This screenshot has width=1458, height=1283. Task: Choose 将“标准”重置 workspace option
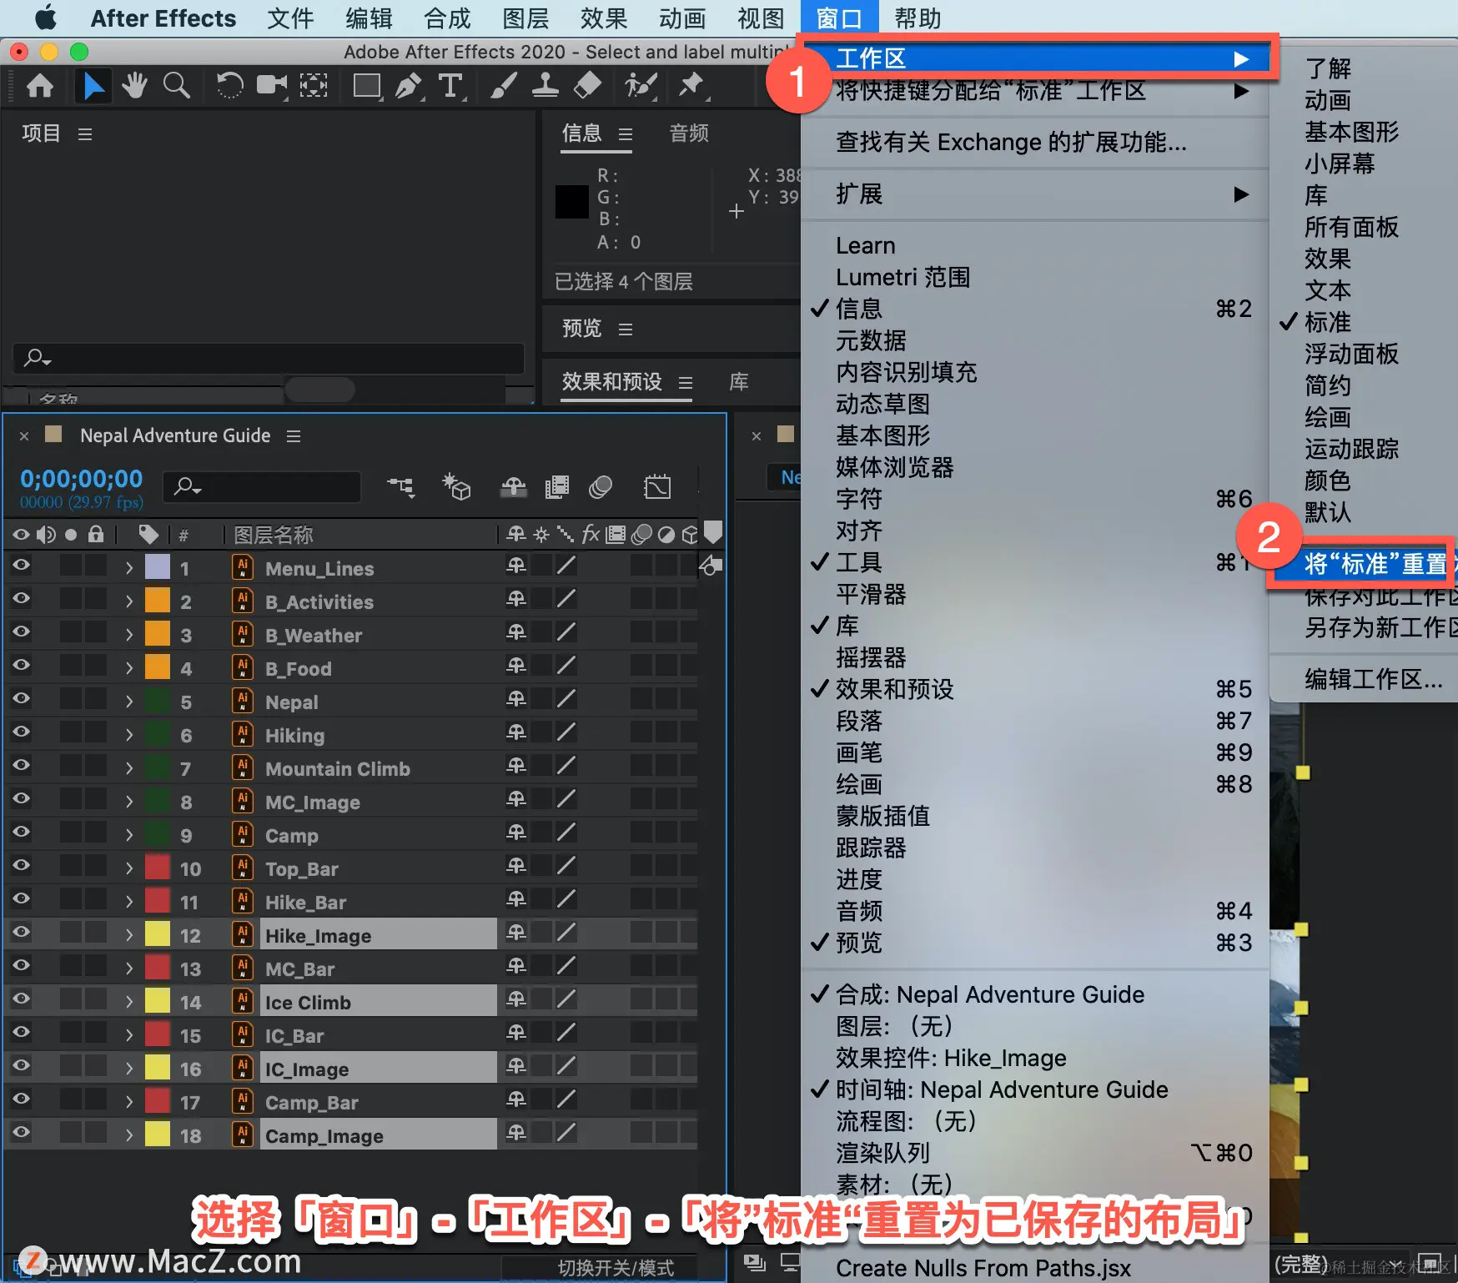coord(1364,564)
